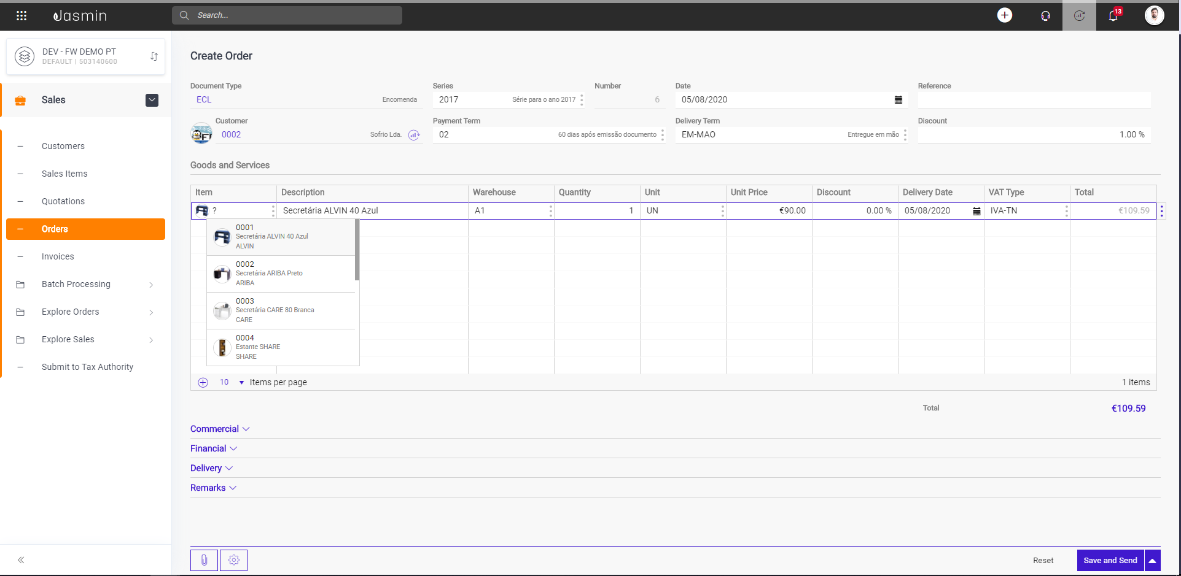Viewport: 1181px width, 576px height.
Task: Click the Reference input field
Action: click(1034, 100)
